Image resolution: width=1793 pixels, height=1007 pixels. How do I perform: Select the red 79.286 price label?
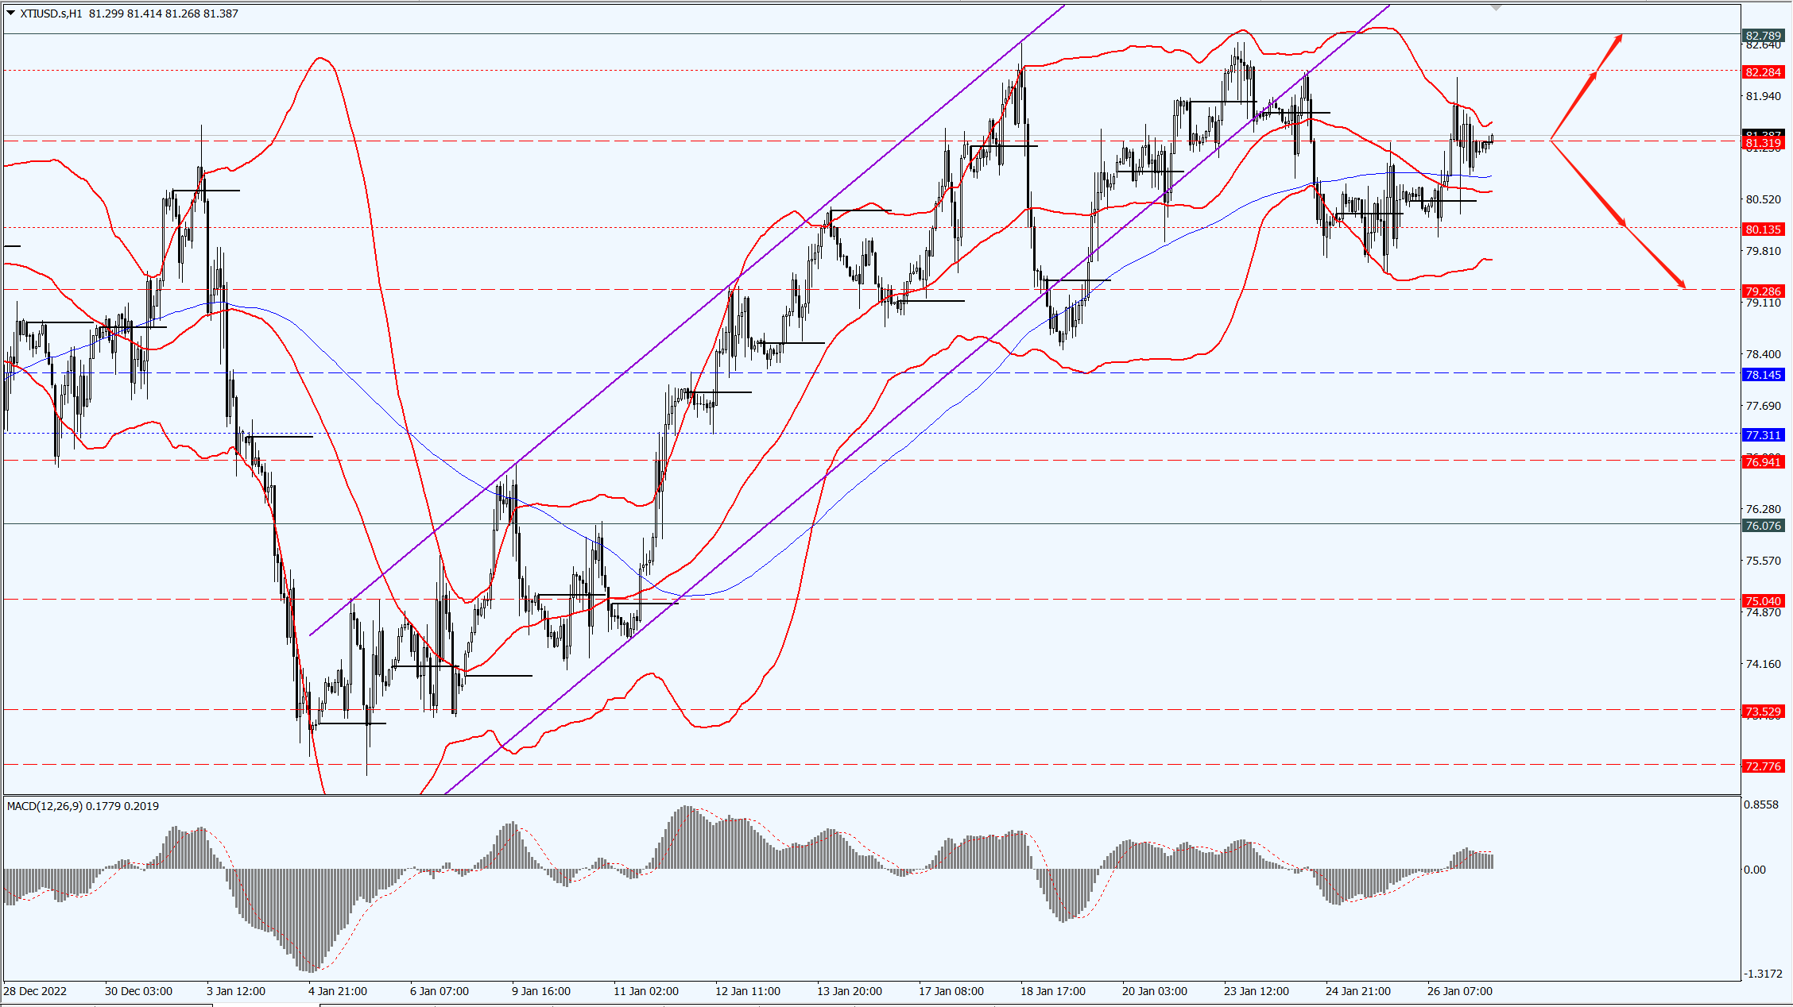[x=1763, y=291]
